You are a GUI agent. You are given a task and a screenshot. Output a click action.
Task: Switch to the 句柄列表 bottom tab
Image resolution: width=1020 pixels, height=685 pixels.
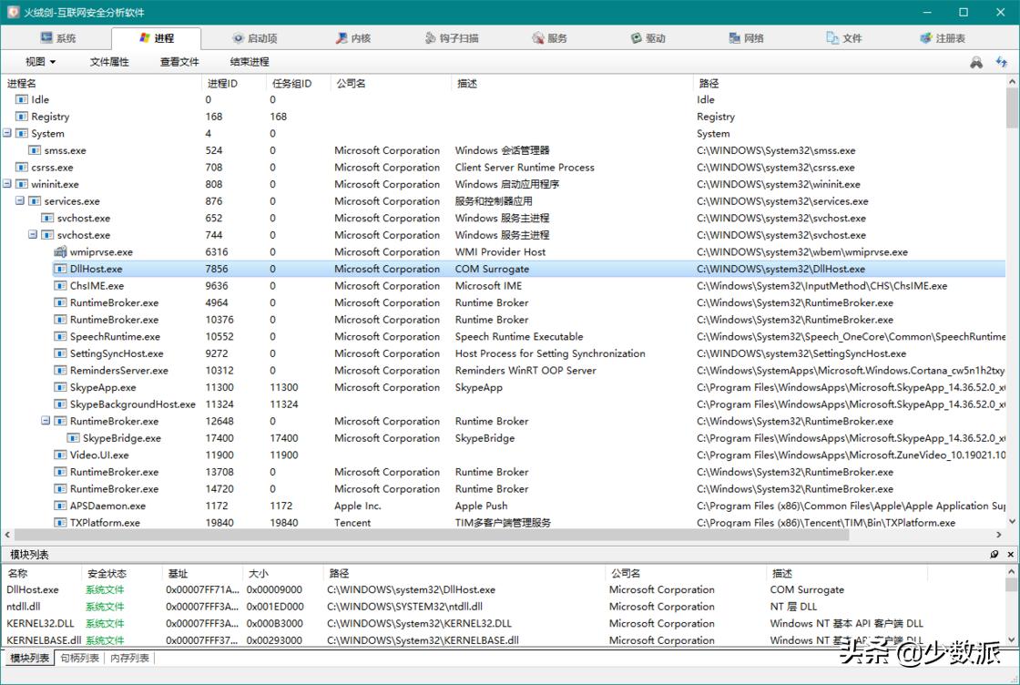(79, 658)
